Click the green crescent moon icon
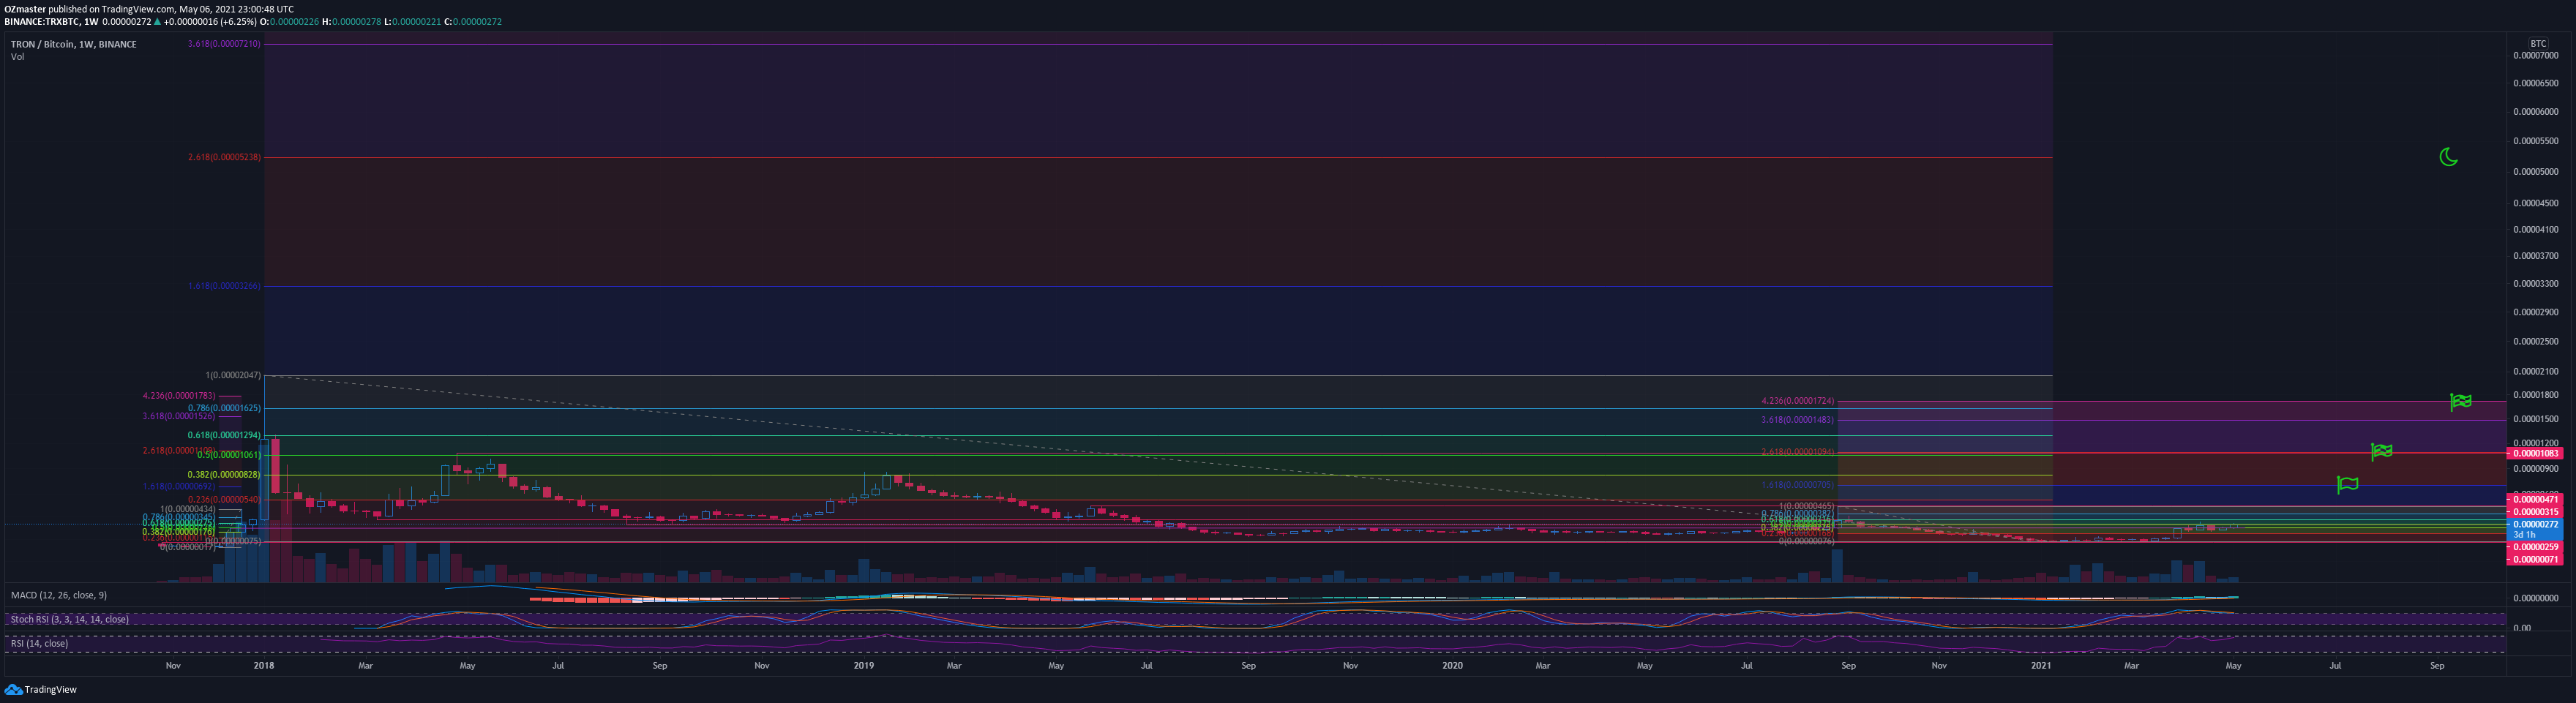Screen dimensions: 2576x703 [x=2448, y=157]
